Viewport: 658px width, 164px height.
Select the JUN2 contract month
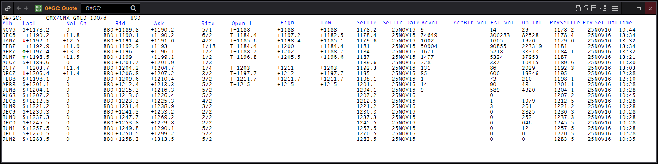click(9, 139)
